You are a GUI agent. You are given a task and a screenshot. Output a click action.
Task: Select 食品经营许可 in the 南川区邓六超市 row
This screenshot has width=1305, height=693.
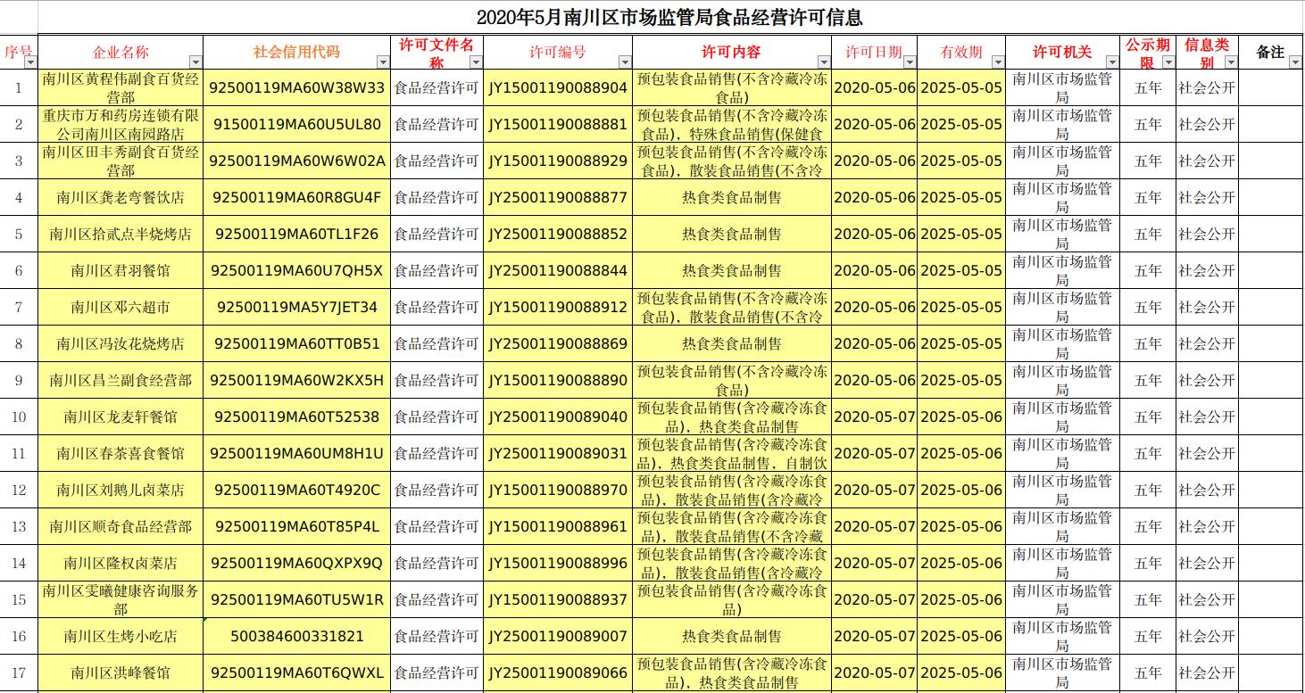(437, 307)
